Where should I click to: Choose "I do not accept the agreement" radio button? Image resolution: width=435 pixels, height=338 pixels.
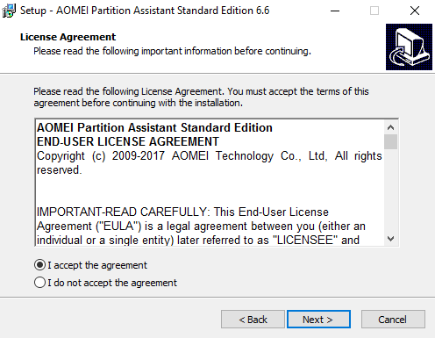pyautogui.click(x=39, y=283)
